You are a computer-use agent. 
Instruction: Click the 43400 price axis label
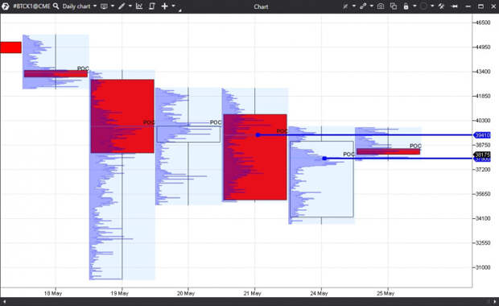coord(483,72)
